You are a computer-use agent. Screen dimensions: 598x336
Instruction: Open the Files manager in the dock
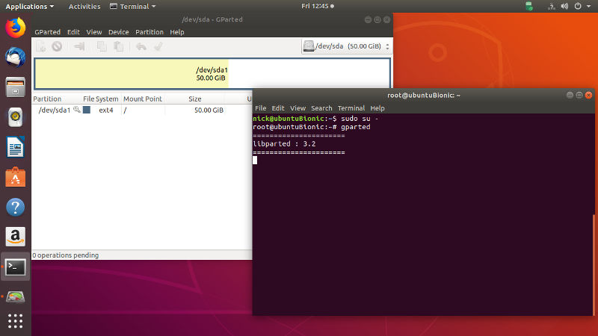point(15,87)
